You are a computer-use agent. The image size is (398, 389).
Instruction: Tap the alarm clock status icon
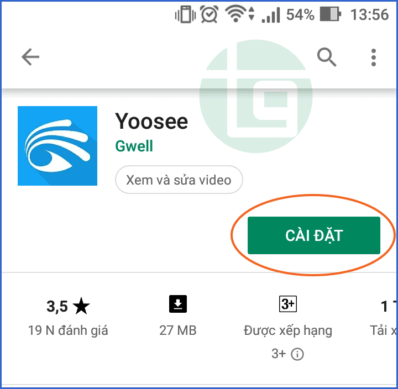coord(209,14)
